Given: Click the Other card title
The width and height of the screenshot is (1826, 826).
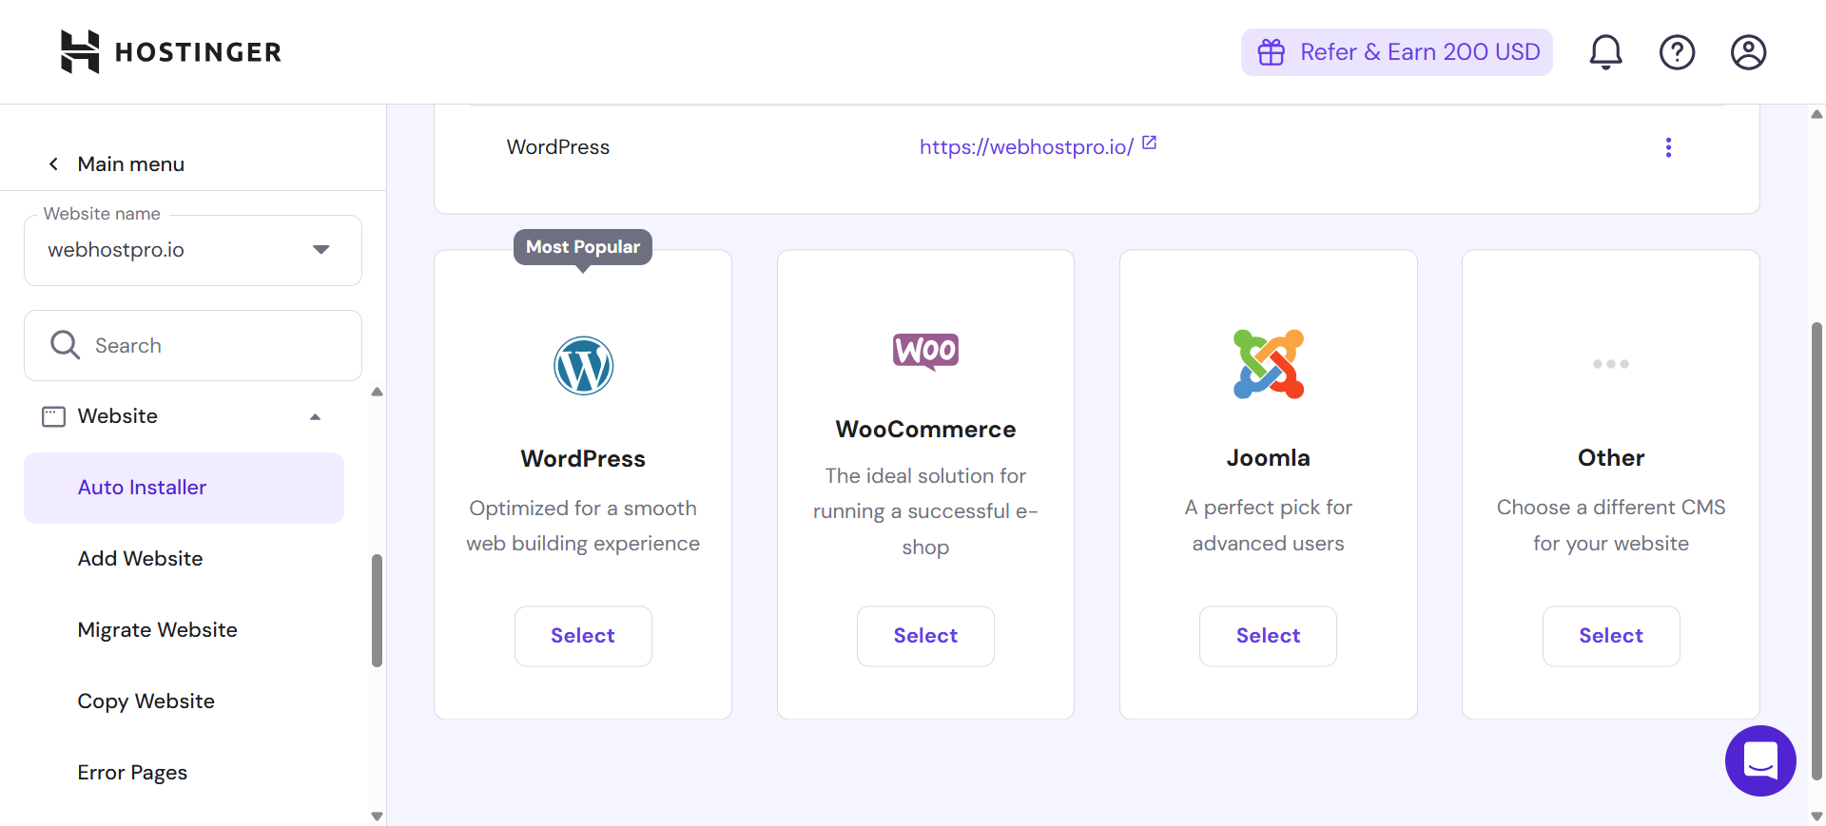Looking at the screenshot, I should click(x=1611, y=458).
